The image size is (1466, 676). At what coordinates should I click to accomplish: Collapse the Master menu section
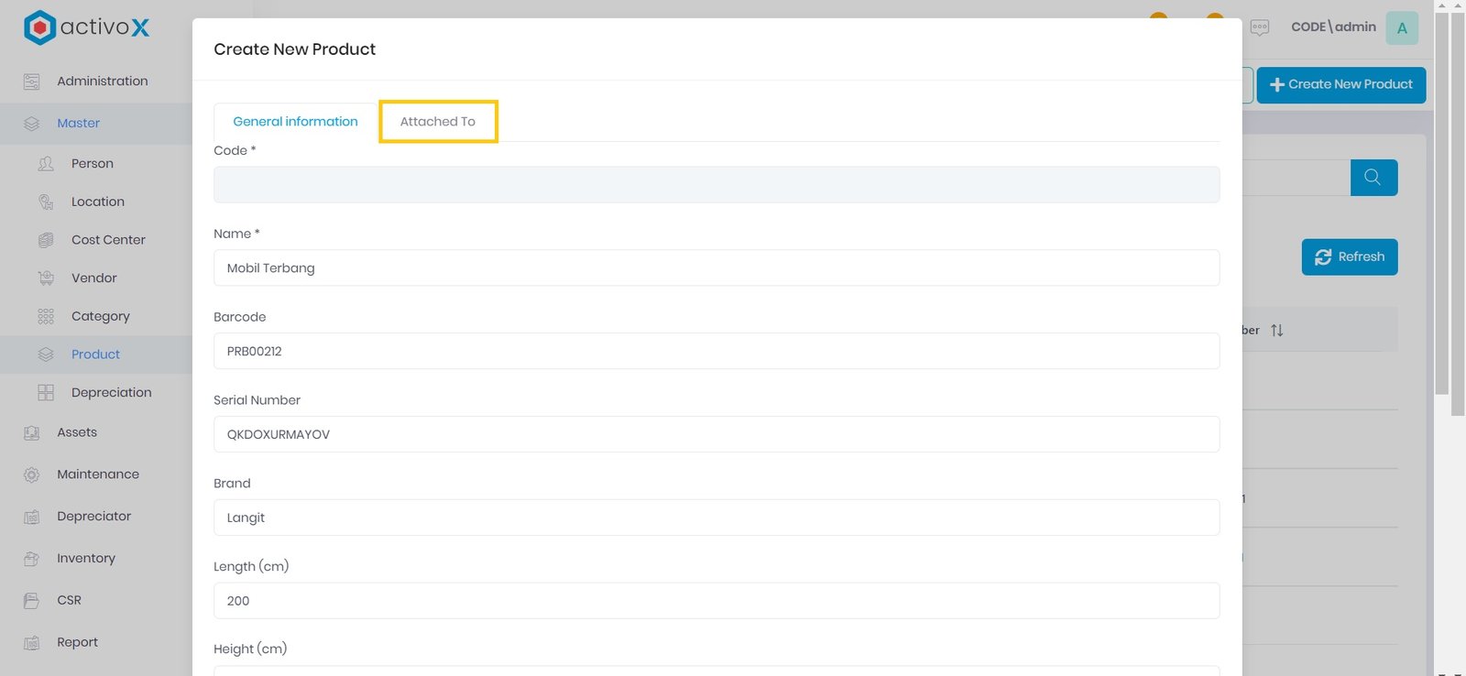pos(79,123)
